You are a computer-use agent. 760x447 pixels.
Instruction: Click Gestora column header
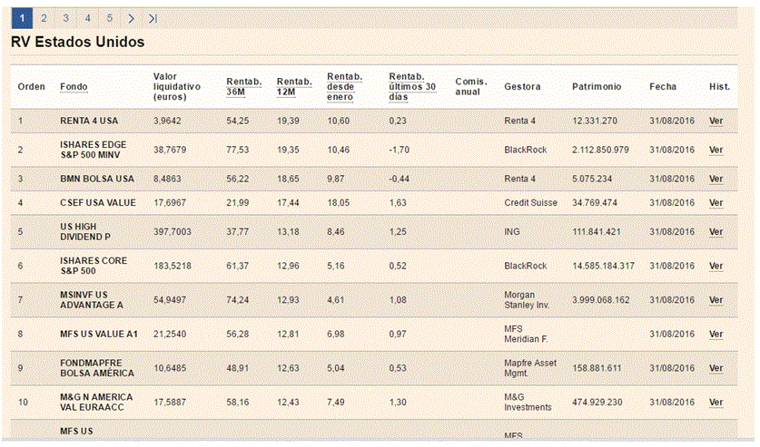pyautogui.click(x=522, y=87)
